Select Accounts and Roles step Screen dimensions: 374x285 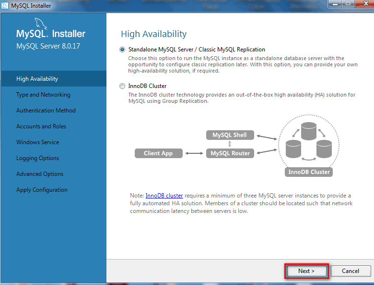[x=41, y=126]
